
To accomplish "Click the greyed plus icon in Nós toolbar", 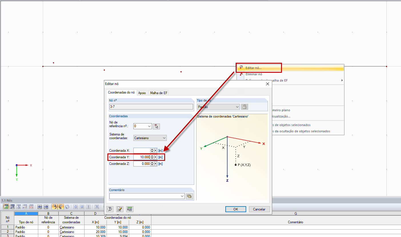I will 76,207.
